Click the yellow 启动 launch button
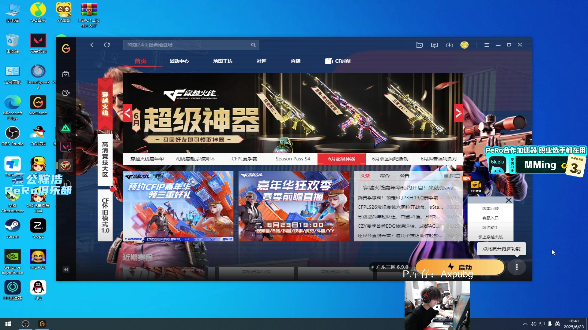This screenshot has width=588, height=330. tap(460, 267)
